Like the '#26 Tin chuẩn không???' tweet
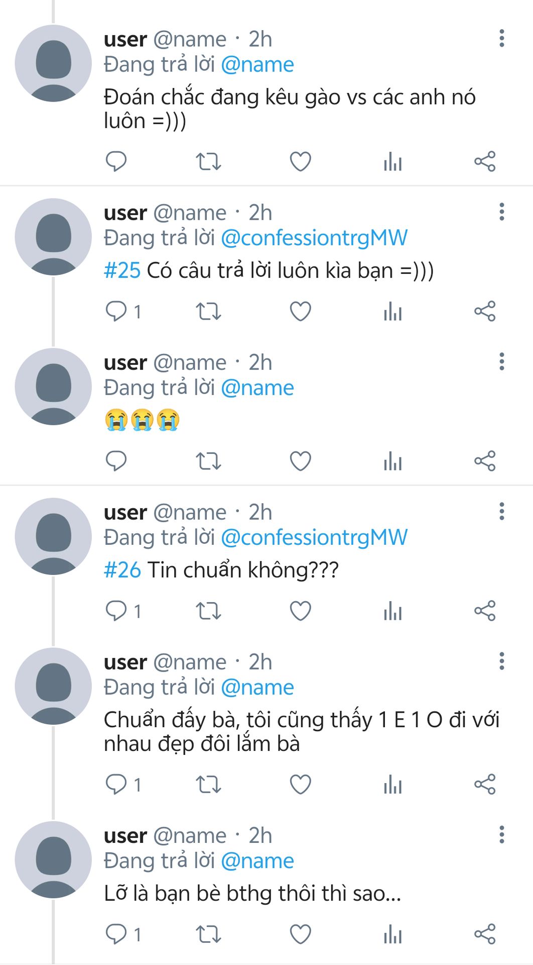 [301, 611]
